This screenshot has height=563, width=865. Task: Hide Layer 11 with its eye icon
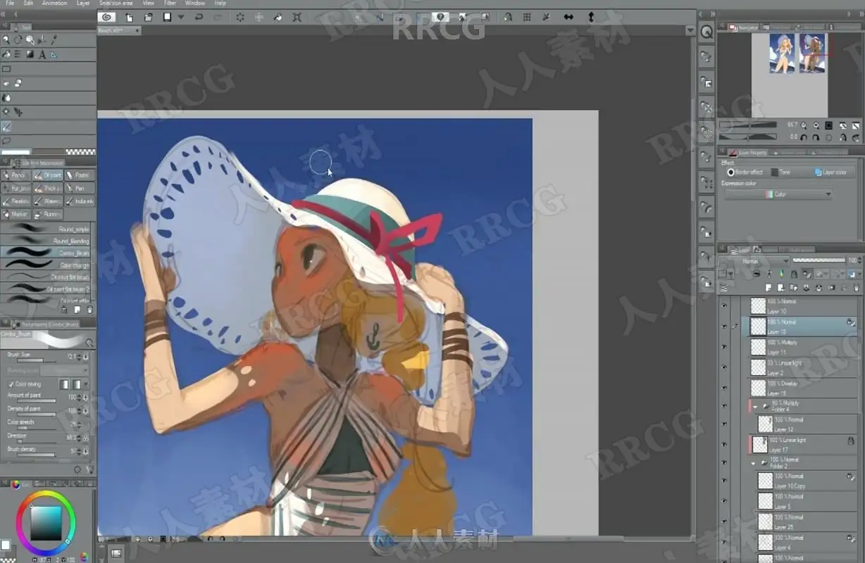pyautogui.click(x=724, y=346)
